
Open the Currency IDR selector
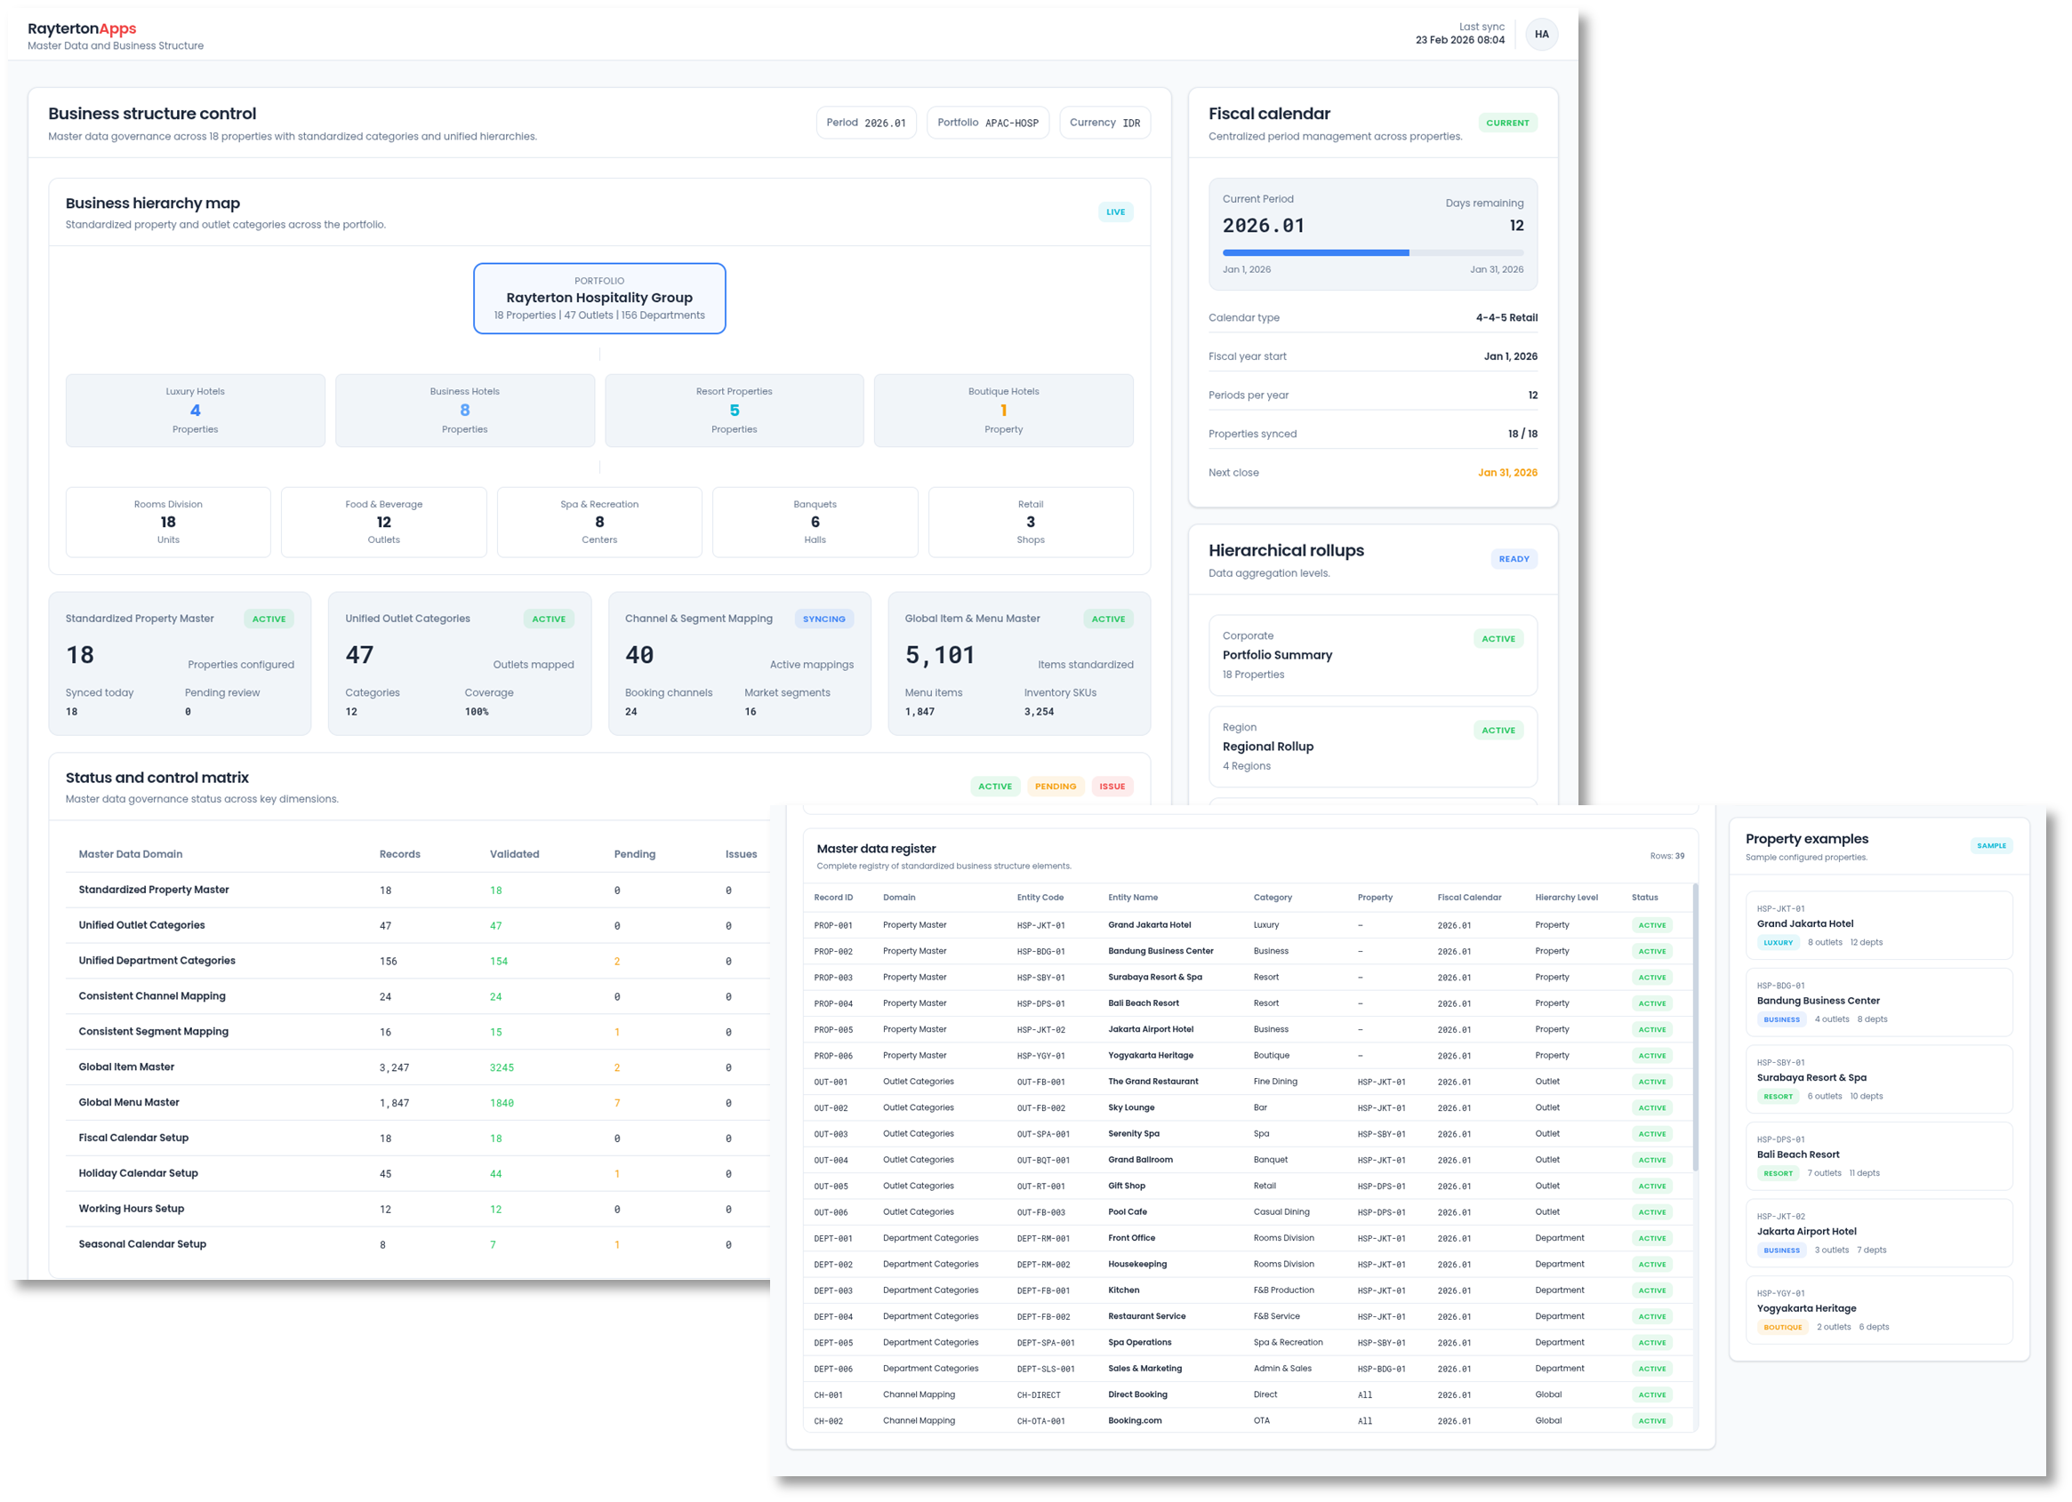(1105, 123)
